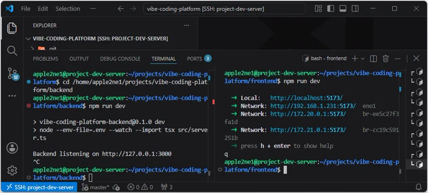
Task: Kill terminal with the trash icon
Action: (x=385, y=58)
